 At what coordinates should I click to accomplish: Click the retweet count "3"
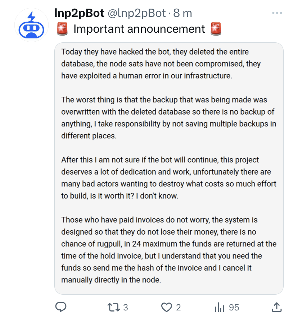tap(126, 308)
